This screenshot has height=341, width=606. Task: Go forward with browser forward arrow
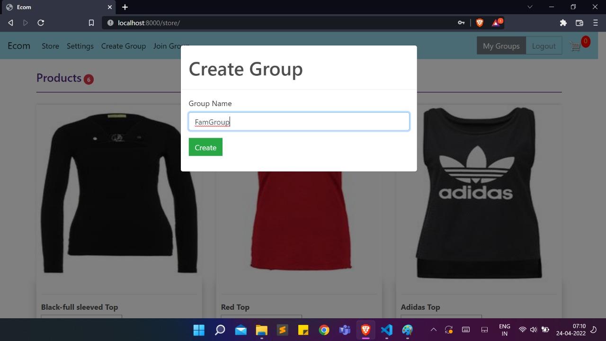(26, 23)
